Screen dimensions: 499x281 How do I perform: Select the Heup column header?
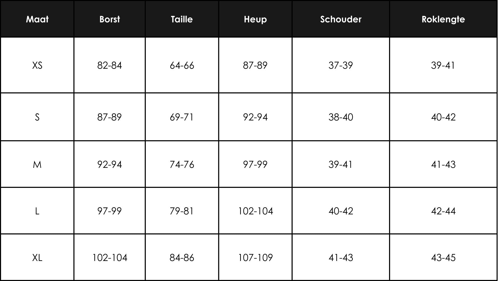point(255,19)
